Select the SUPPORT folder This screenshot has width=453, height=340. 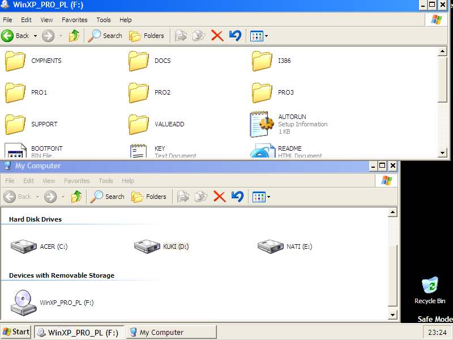pos(31,124)
